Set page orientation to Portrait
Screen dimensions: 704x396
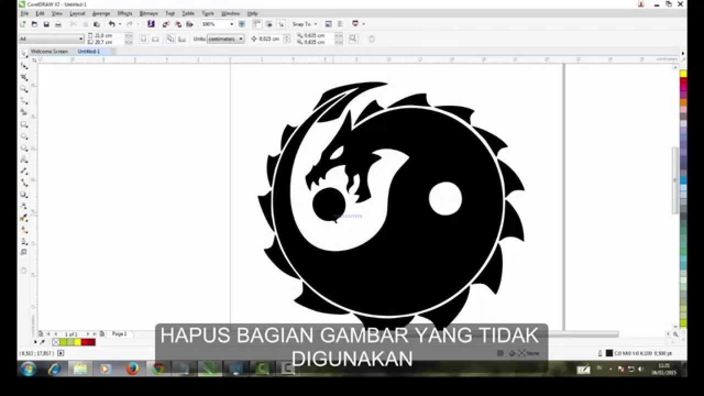(x=144, y=39)
